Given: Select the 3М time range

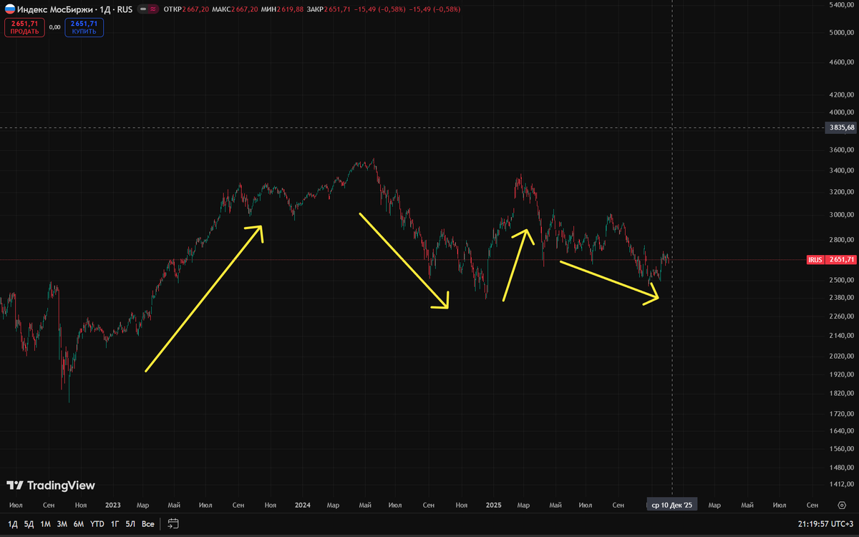Looking at the screenshot, I should point(62,524).
